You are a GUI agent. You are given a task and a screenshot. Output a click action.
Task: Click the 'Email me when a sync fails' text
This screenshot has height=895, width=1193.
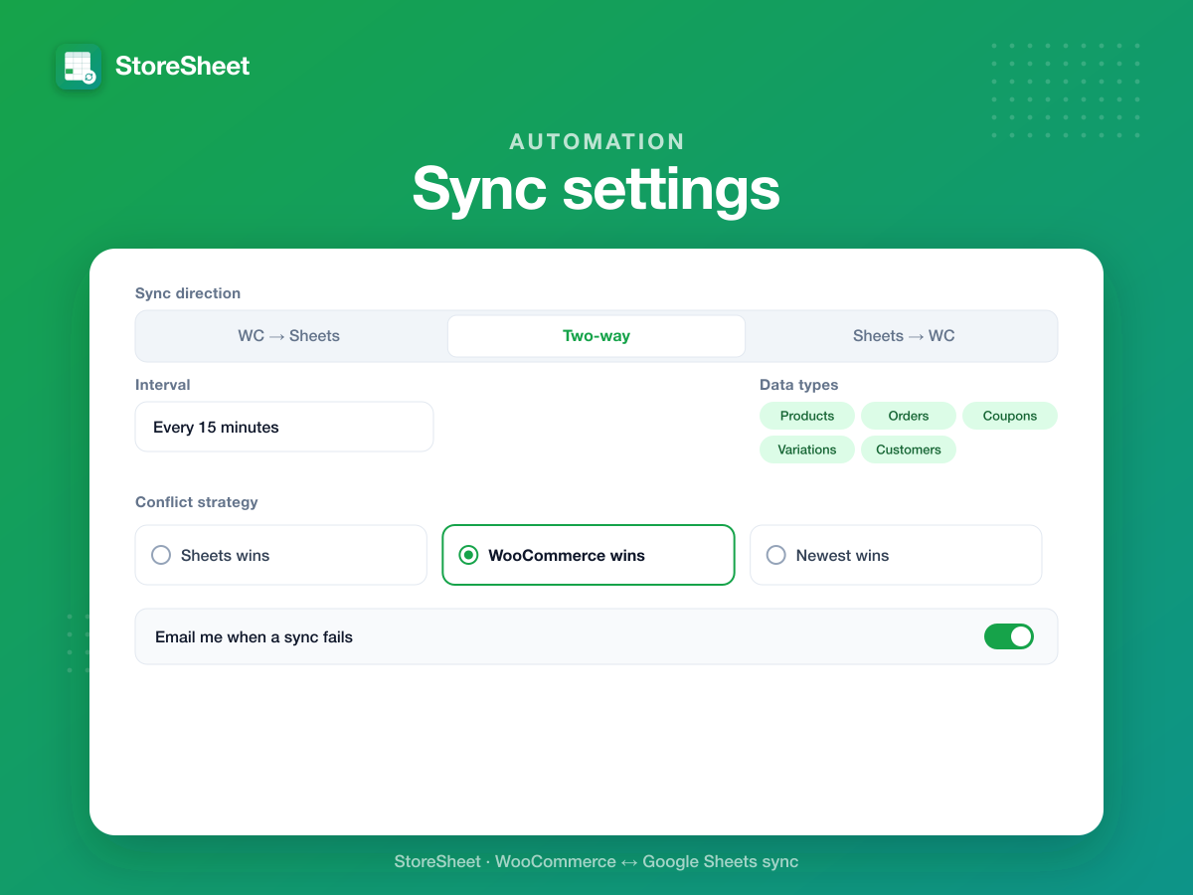click(255, 636)
